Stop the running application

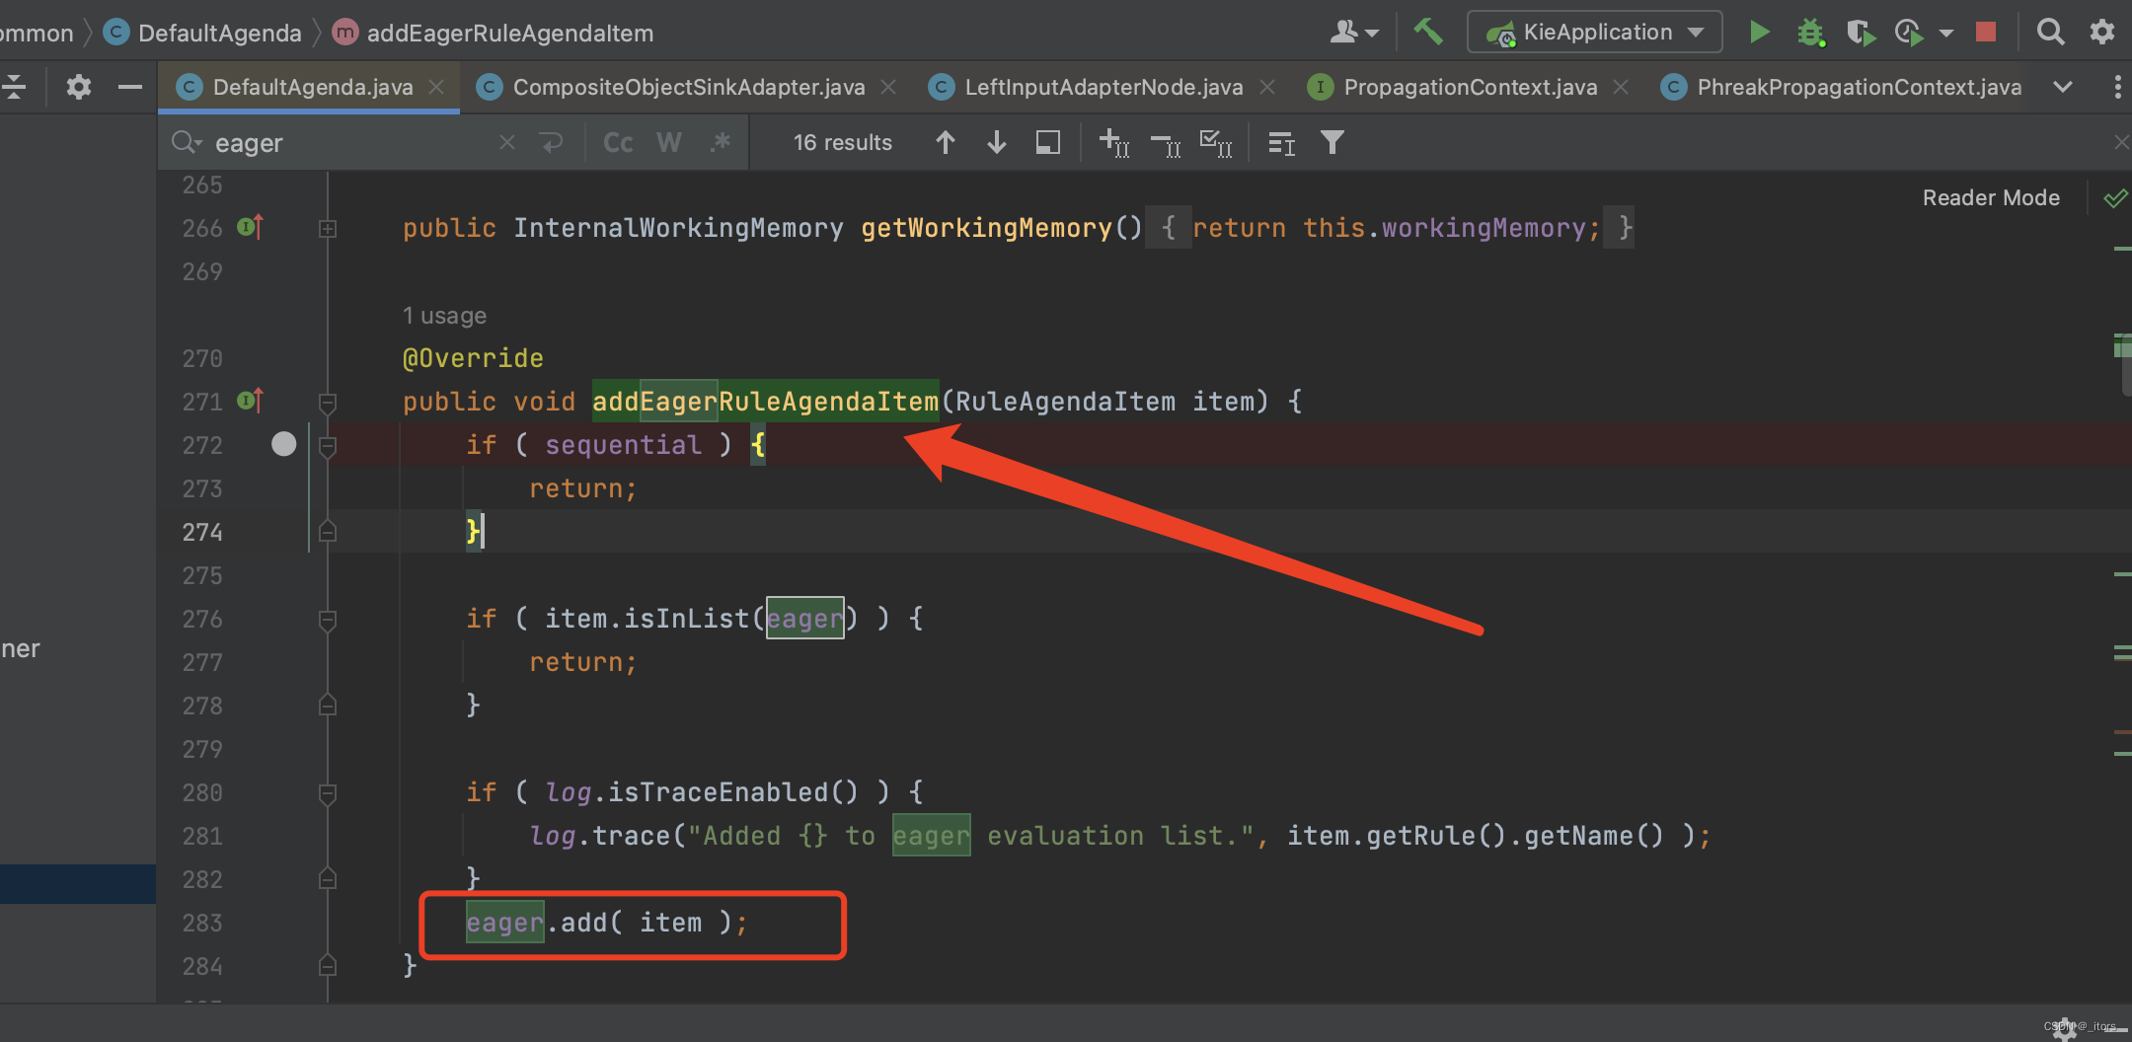(1986, 32)
